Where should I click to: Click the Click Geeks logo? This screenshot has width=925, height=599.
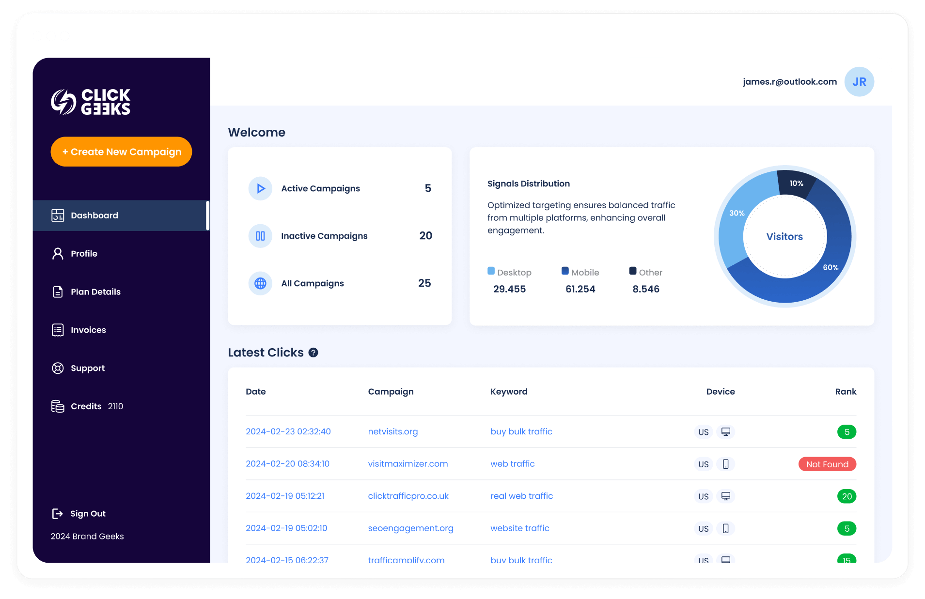91,102
